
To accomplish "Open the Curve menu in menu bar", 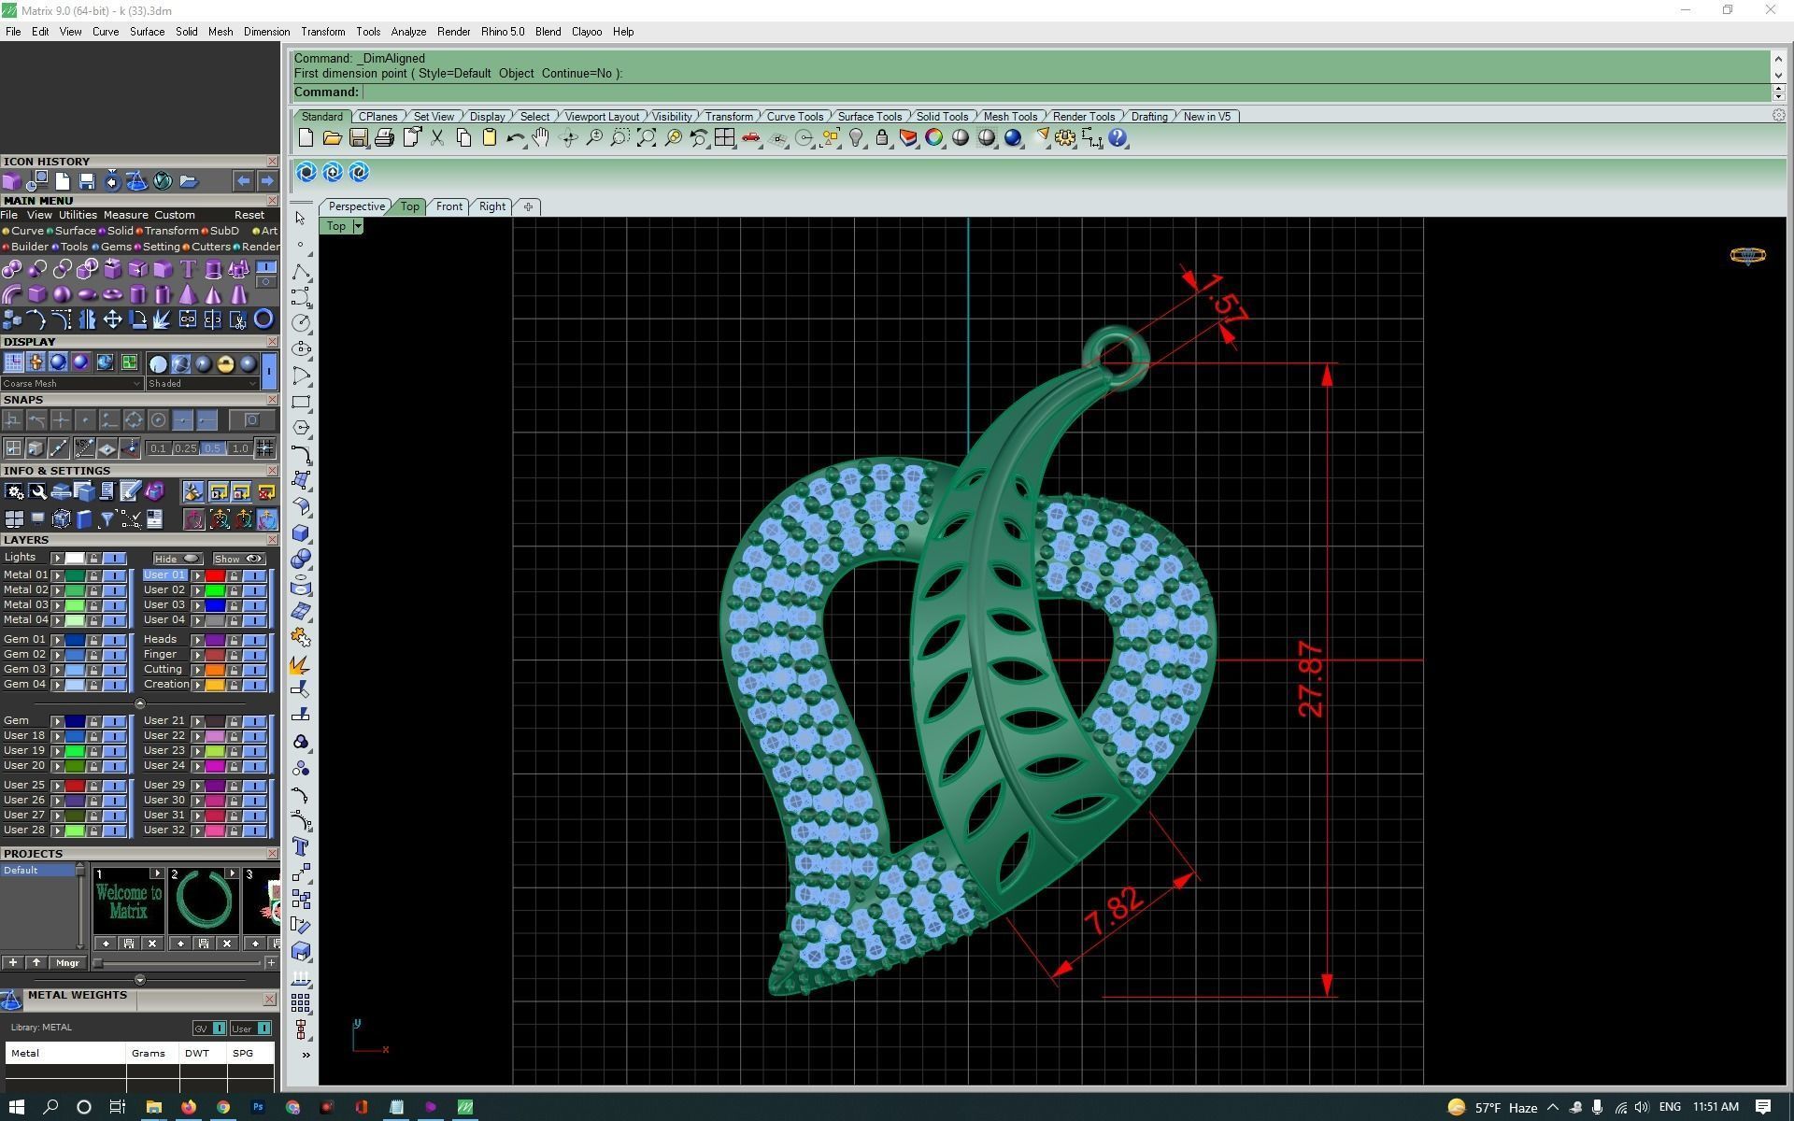I will click(105, 32).
